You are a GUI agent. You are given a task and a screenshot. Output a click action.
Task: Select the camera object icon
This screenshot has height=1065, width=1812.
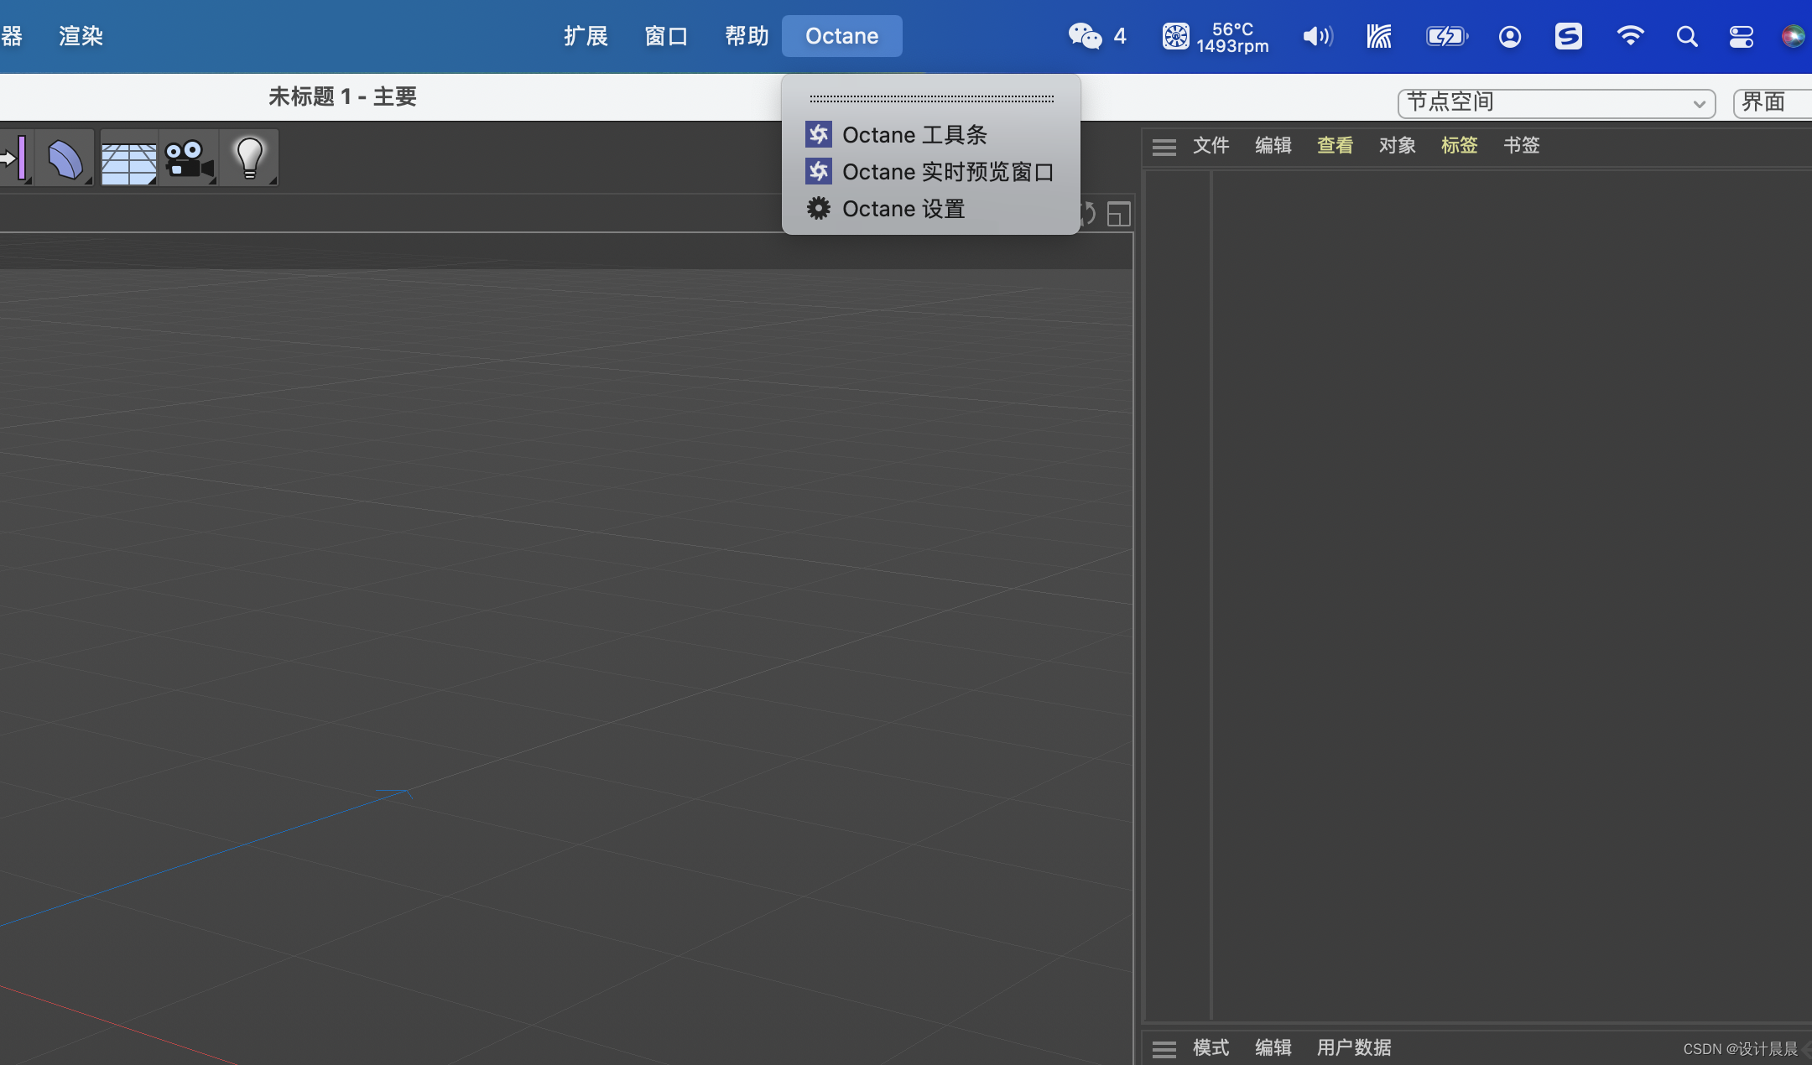188,158
